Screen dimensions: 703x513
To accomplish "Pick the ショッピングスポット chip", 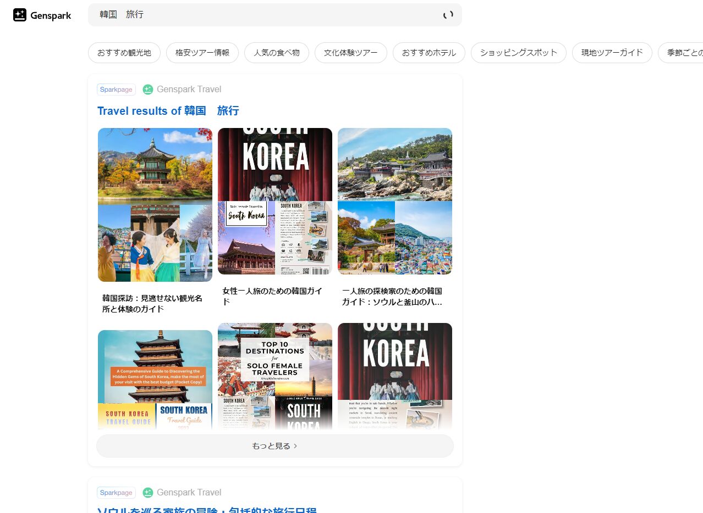I will [x=518, y=53].
